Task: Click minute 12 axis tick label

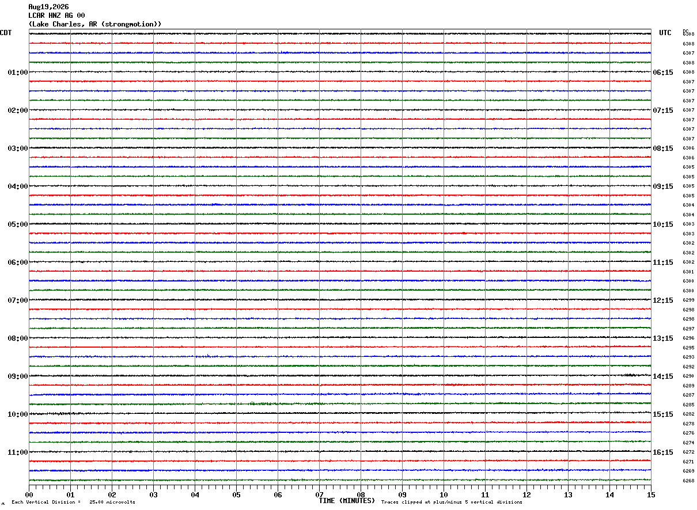Action: coord(526,494)
